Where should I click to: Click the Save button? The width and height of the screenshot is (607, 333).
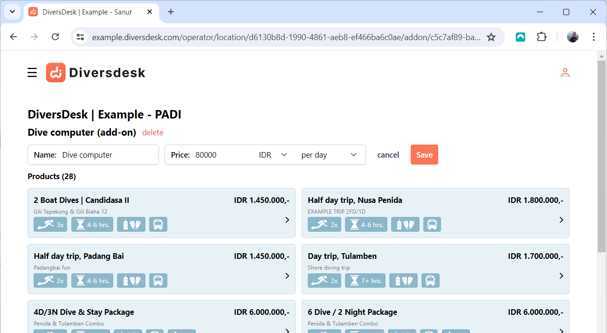click(x=424, y=155)
